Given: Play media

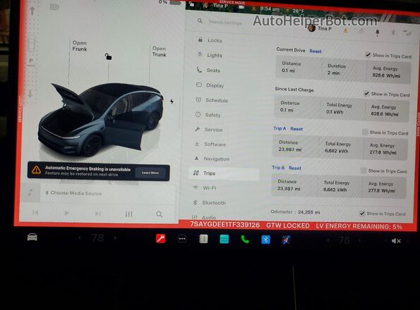Looking at the screenshot, I should coord(66,213).
